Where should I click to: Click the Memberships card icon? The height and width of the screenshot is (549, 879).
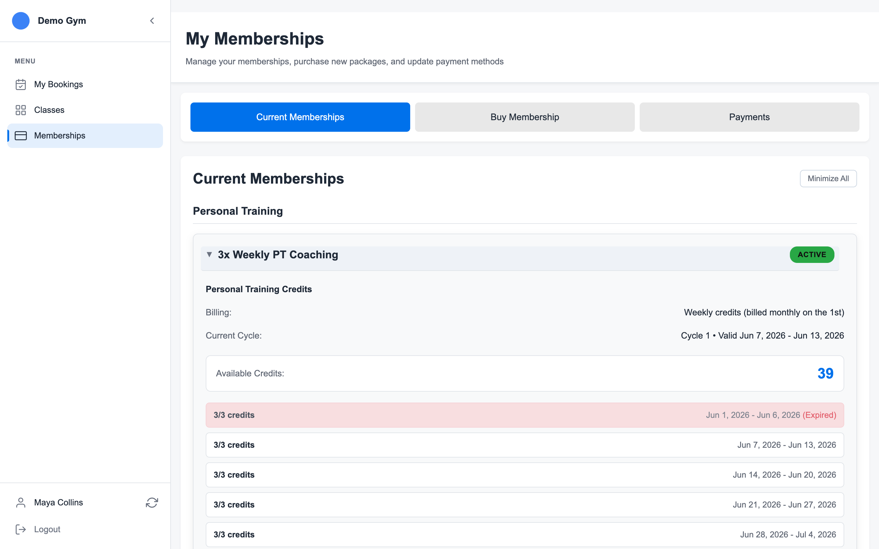coord(21,135)
